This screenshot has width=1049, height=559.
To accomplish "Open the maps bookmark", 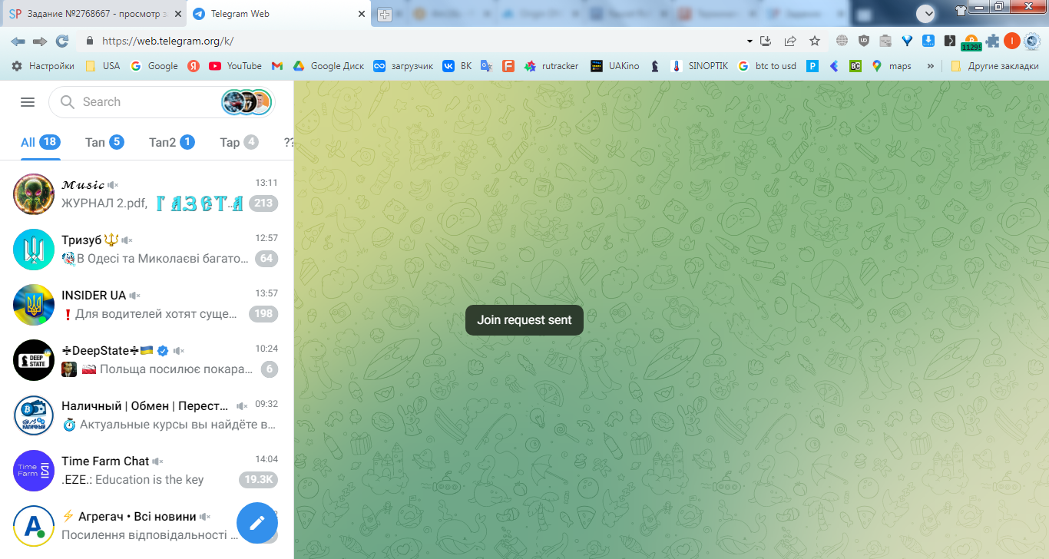I will click(892, 66).
